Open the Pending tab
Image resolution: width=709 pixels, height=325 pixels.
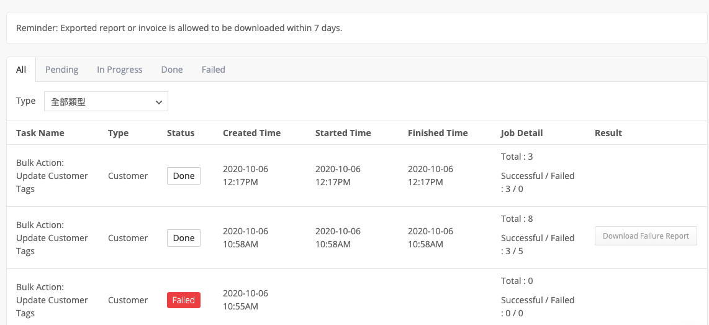tap(61, 70)
